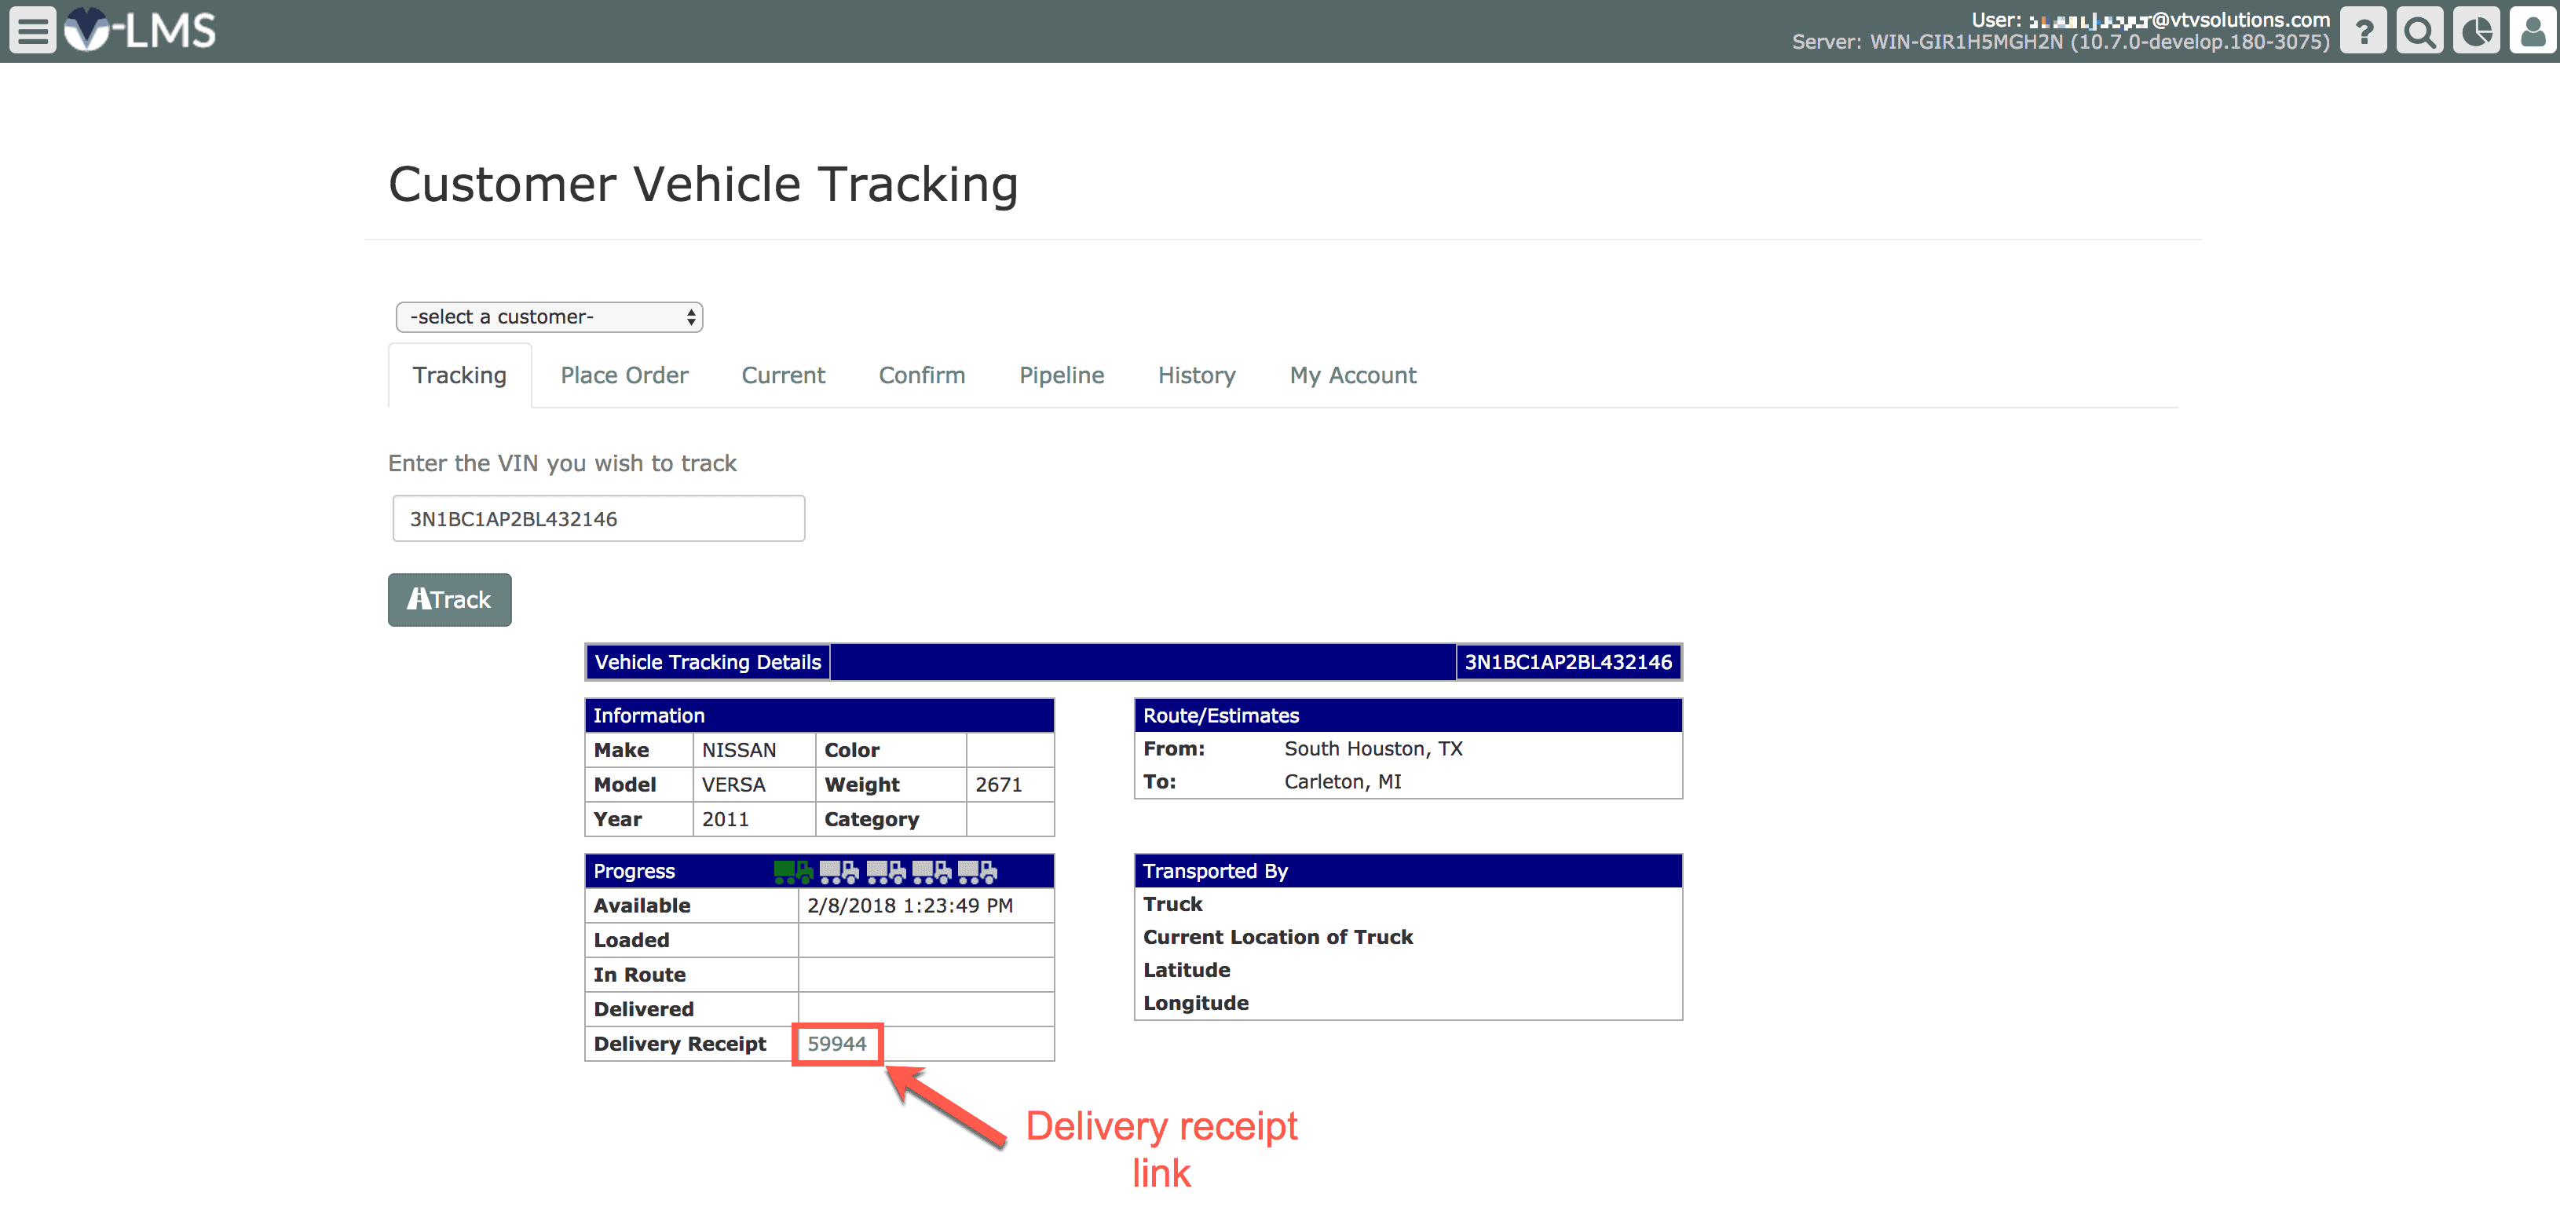Open the hamburger menu icon

31,30
